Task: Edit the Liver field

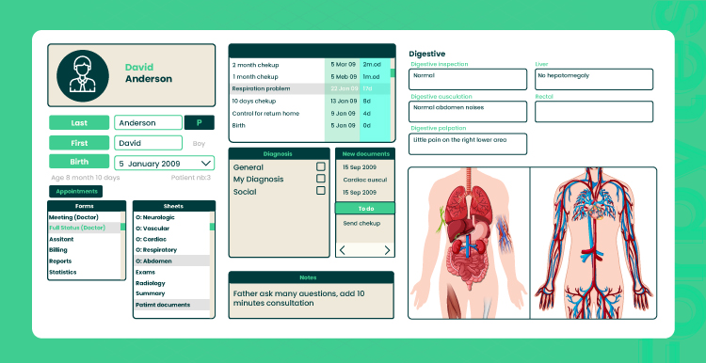Action: 594,79
